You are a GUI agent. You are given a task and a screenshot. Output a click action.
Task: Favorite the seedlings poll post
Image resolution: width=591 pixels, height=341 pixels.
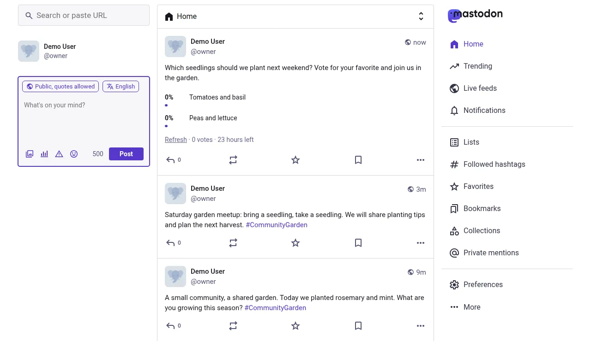(x=295, y=160)
